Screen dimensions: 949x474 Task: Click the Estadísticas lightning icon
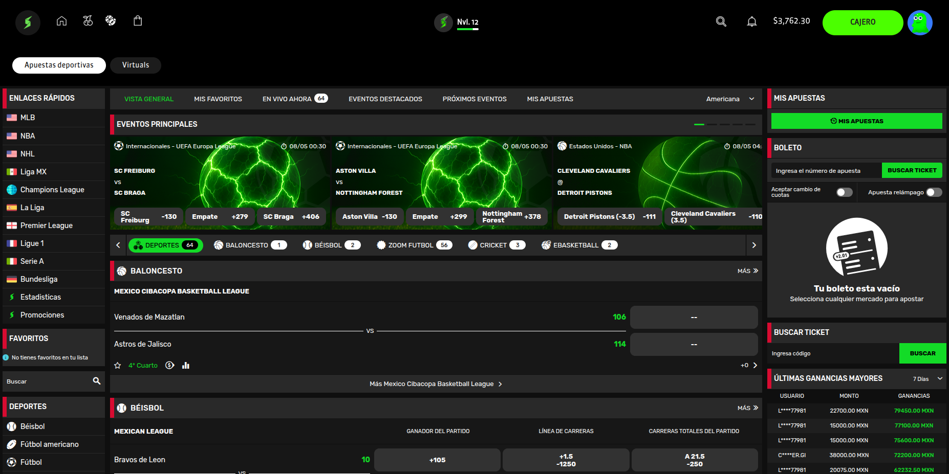point(12,297)
